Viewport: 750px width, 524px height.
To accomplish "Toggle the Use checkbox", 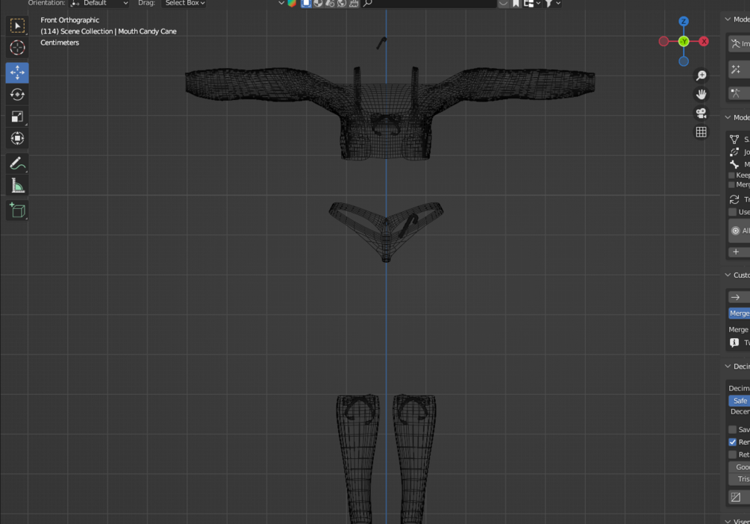I will [x=732, y=212].
